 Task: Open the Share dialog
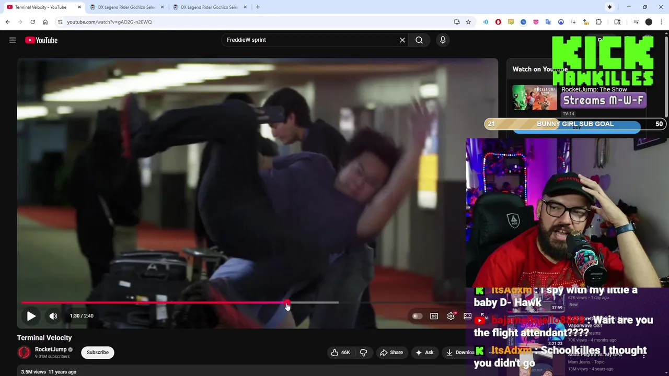click(391, 352)
